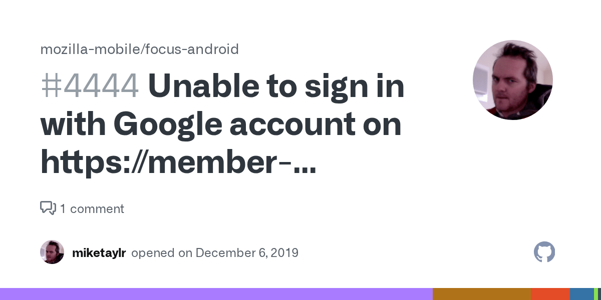The width and height of the screenshot is (601, 300).
Task: Click the truncated https://member-... title text
Action: click(178, 162)
